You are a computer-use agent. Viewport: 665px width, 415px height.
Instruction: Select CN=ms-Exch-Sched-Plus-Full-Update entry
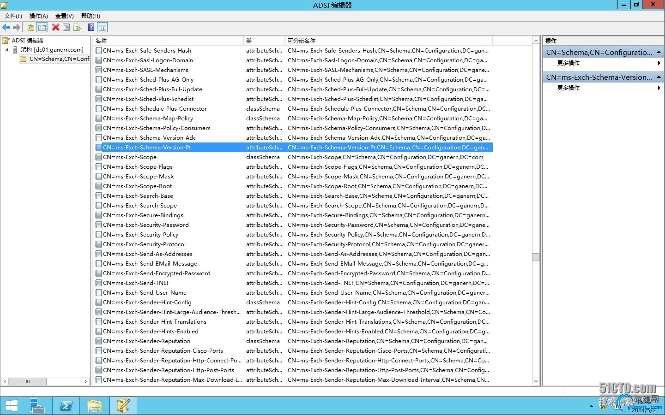(152, 89)
